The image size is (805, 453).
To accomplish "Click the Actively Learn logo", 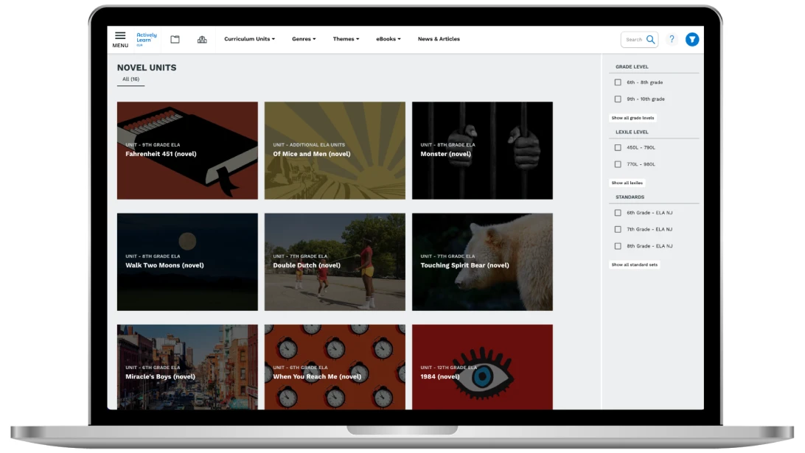I will tap(146, 39).
